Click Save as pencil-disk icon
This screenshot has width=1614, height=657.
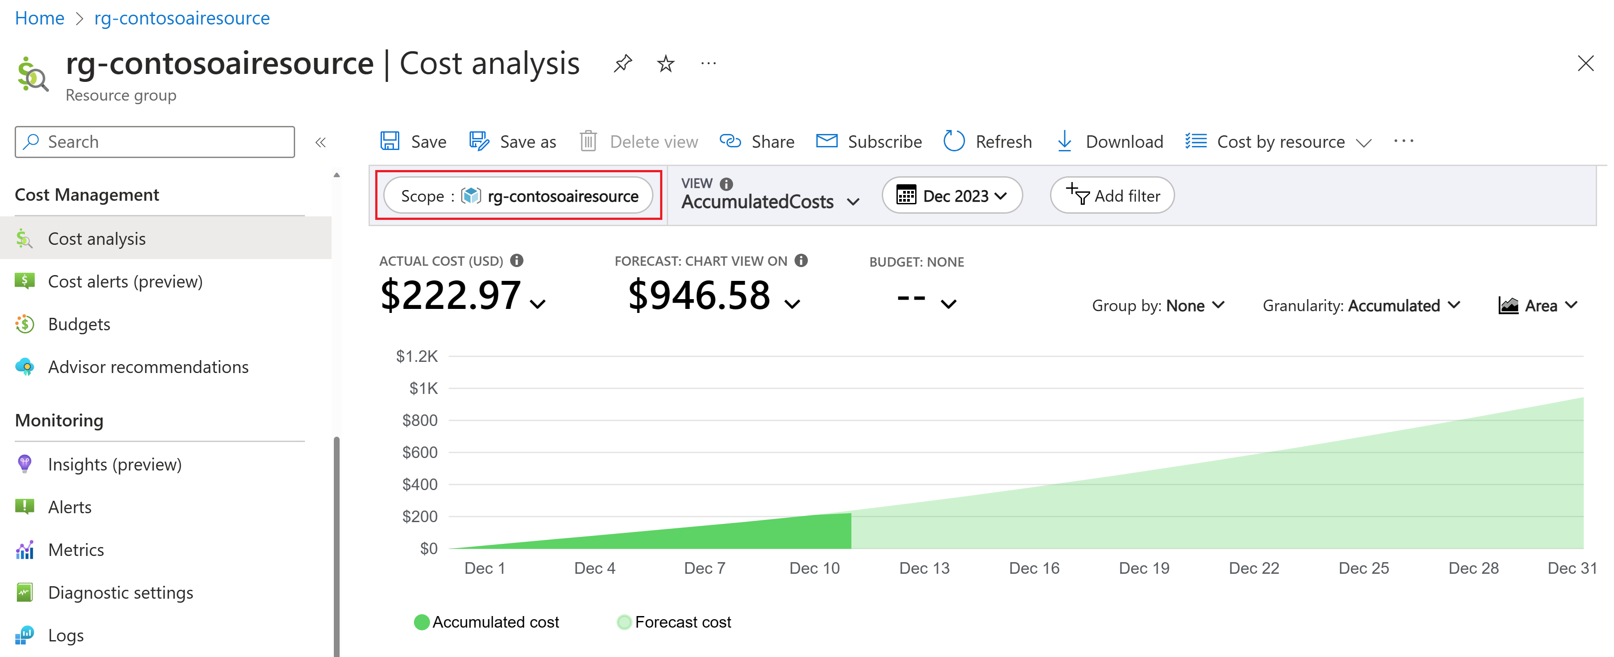[x=479, y=142]
